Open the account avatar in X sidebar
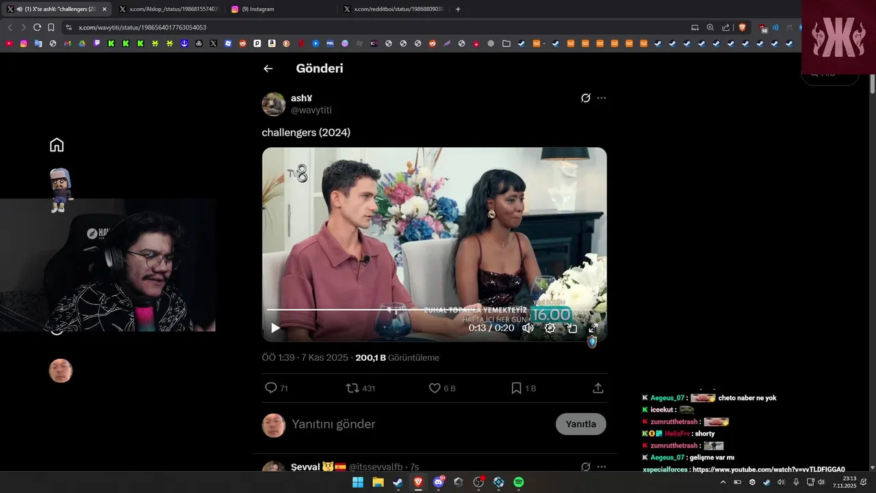This screenshot has height=493, width=876. 60,370
